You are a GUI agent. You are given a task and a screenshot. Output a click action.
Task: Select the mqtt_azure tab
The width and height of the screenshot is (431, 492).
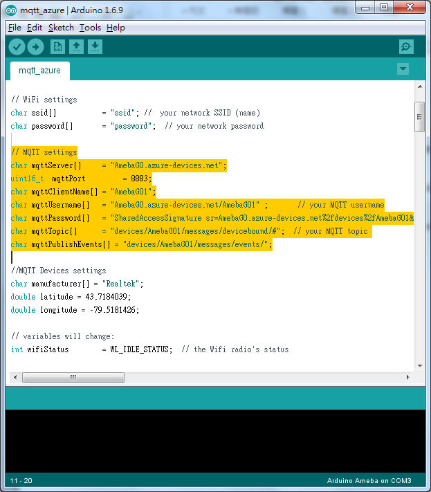pos(40,71)
